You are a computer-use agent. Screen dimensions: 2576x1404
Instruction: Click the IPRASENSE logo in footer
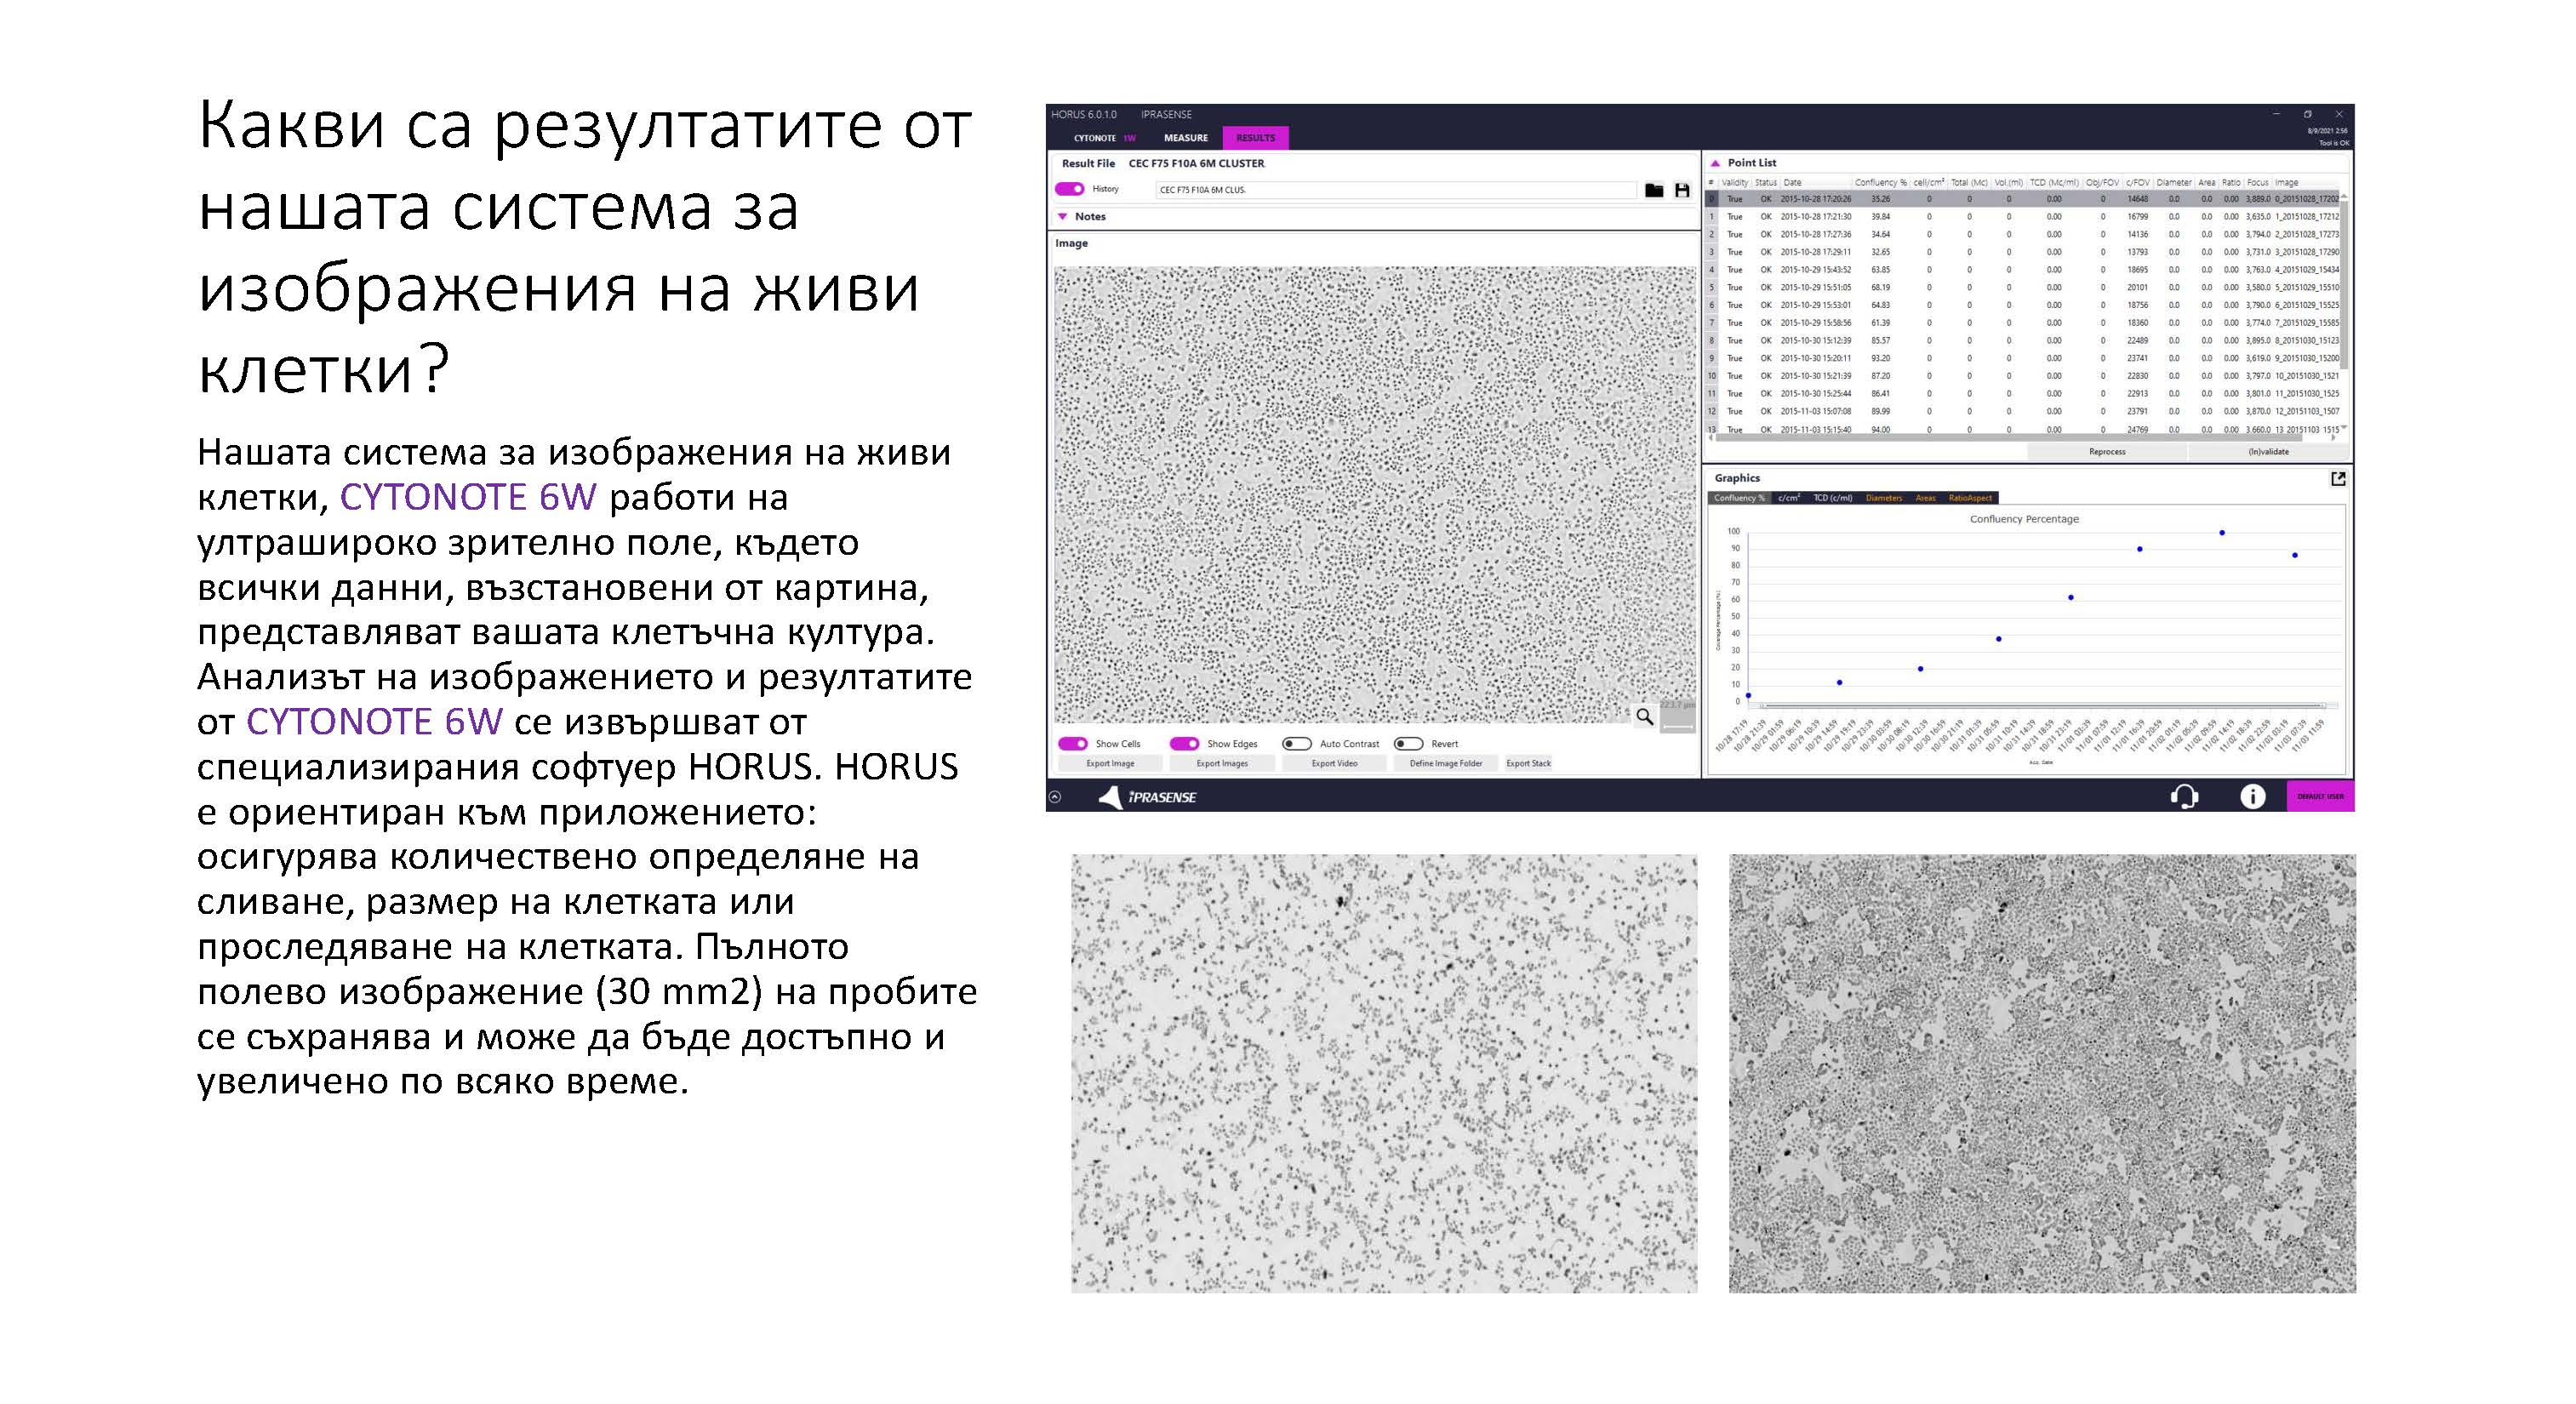(x=1147, y=797)
